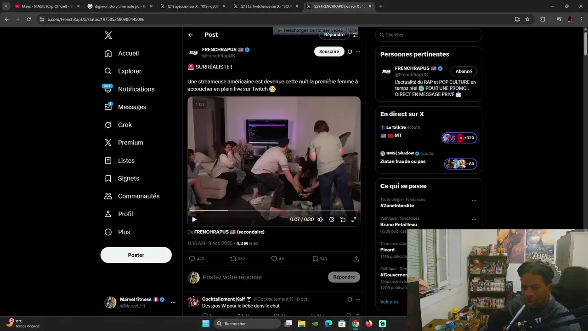This screenshot has width=588, height=331.
Task: Open more options on FRENCHRAPUS post
Action: pyautogui.click(x=358, y=51)
